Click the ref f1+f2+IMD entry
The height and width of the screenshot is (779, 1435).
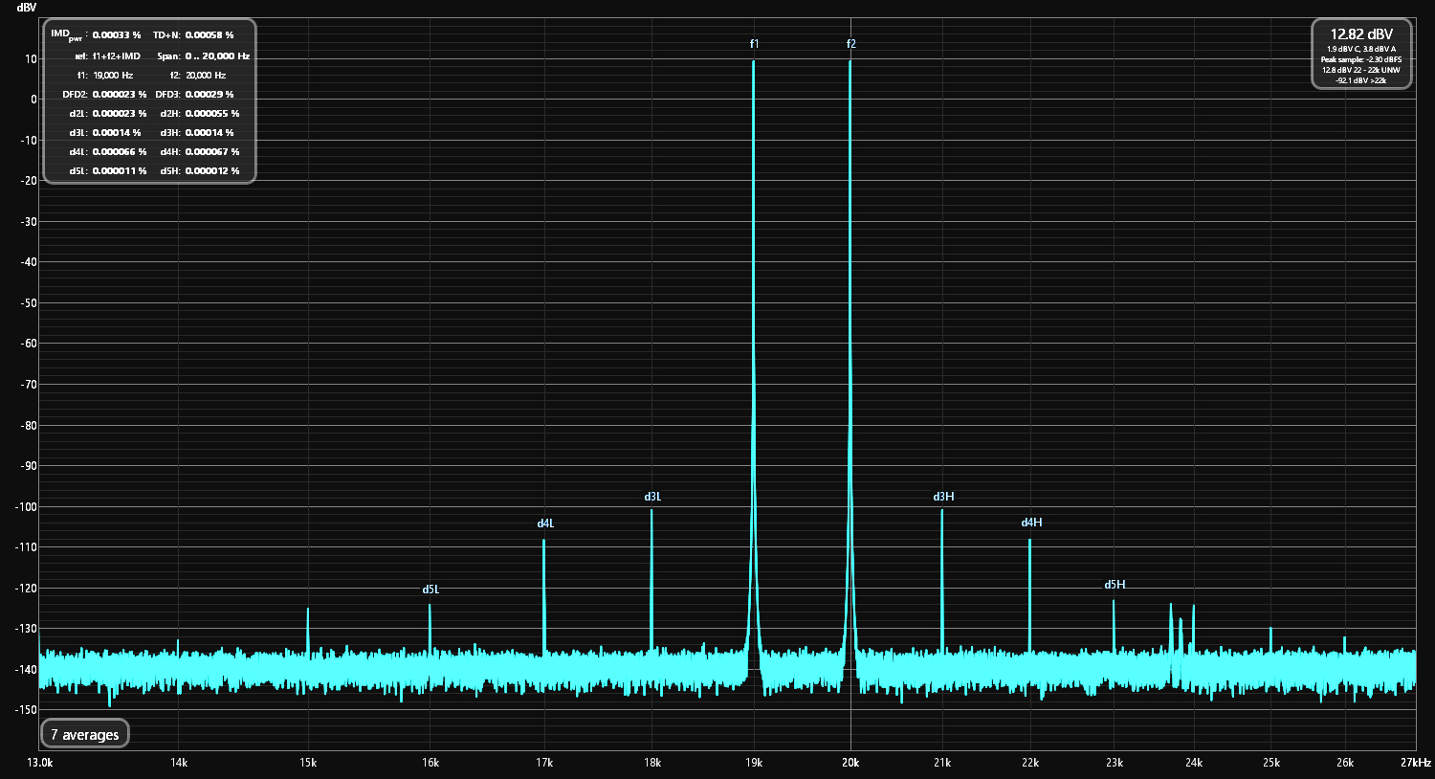(x=116, y=56)
